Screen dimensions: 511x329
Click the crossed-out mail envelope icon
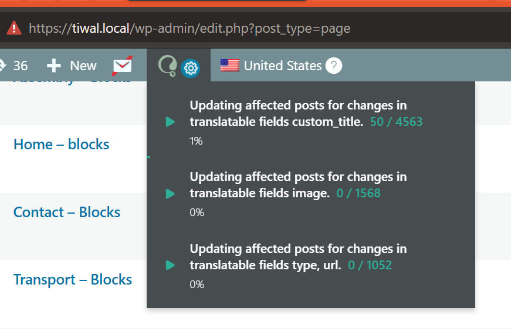(x=123, y=66)
